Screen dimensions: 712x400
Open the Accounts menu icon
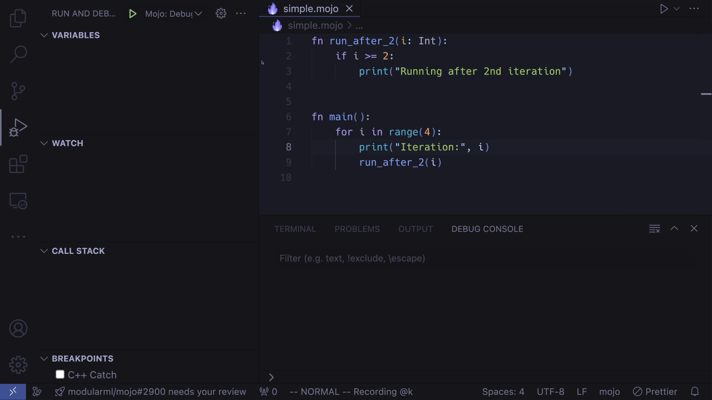pos(18,328)
